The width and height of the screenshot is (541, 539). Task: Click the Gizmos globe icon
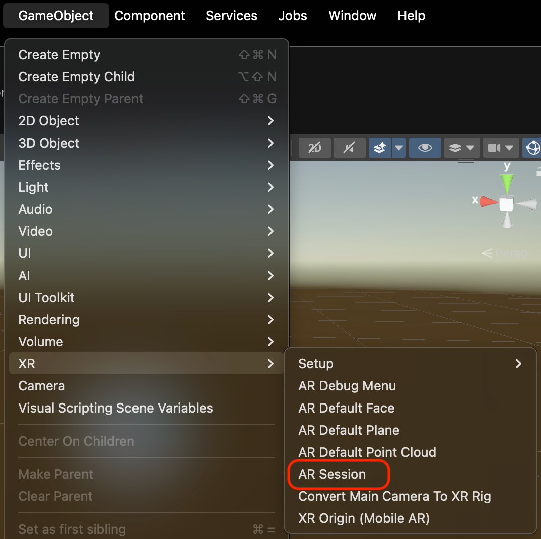coord(532,148)
